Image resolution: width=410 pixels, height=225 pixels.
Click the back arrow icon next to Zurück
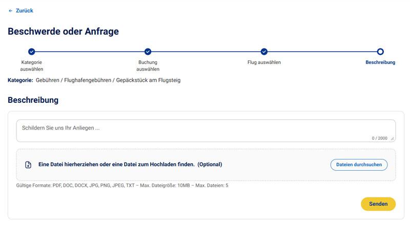(10, 11)
